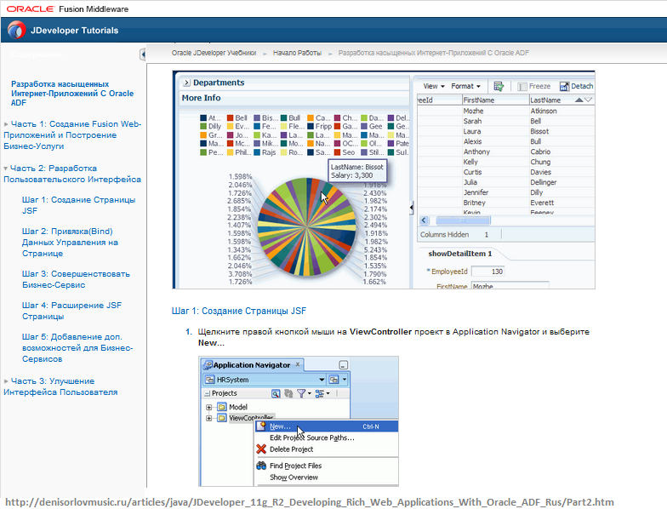Click the navigator search icon in Projects bar
Screen dimensions: 667x509
click(276, 393)
